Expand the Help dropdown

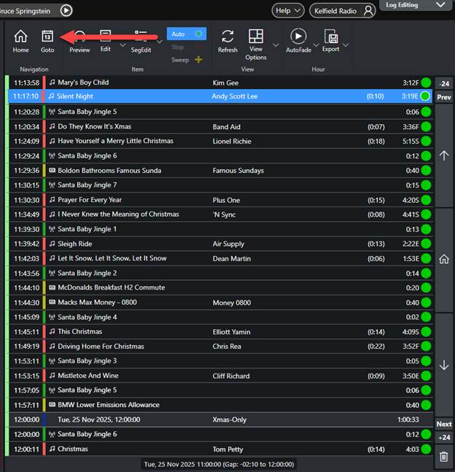pos(287,10)
